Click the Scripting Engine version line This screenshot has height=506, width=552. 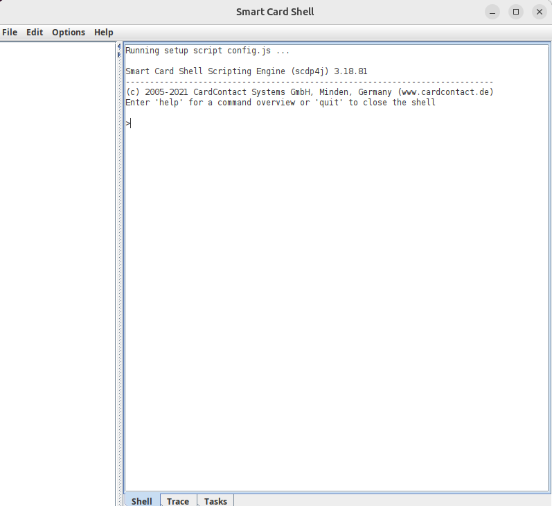246,71
